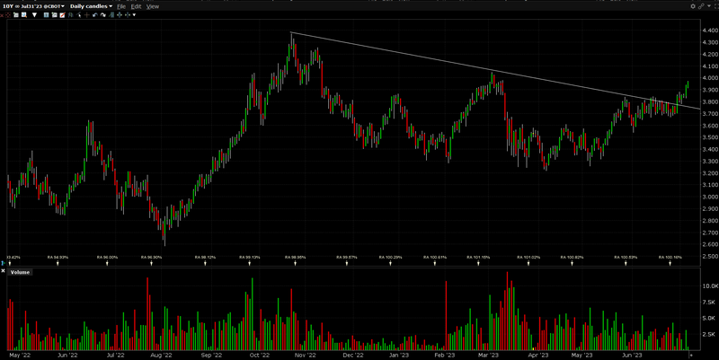Click the Volume panel label
719x360 pixels.
(x=20, y=271)
